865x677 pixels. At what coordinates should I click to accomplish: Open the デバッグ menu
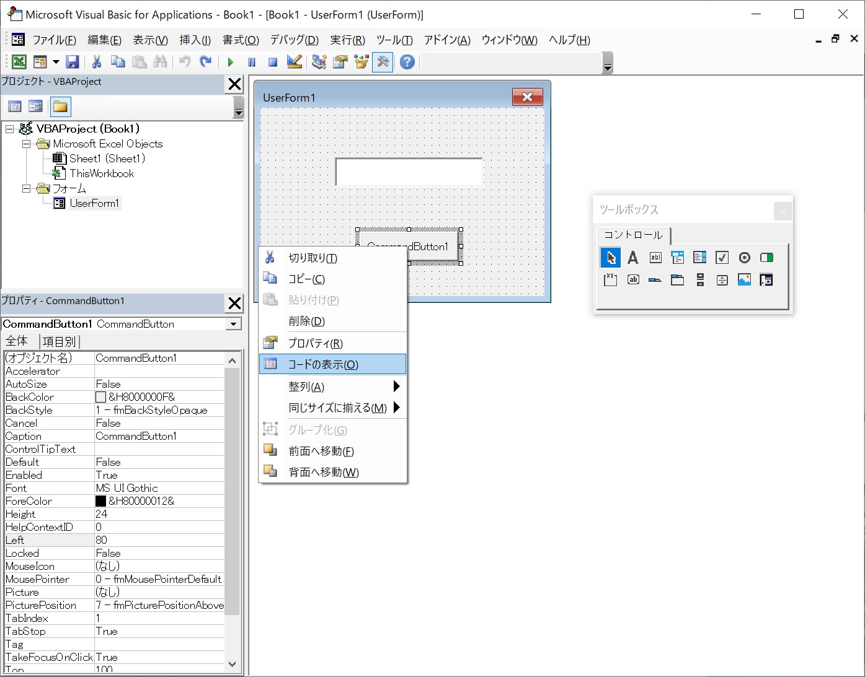coord(294,40)
